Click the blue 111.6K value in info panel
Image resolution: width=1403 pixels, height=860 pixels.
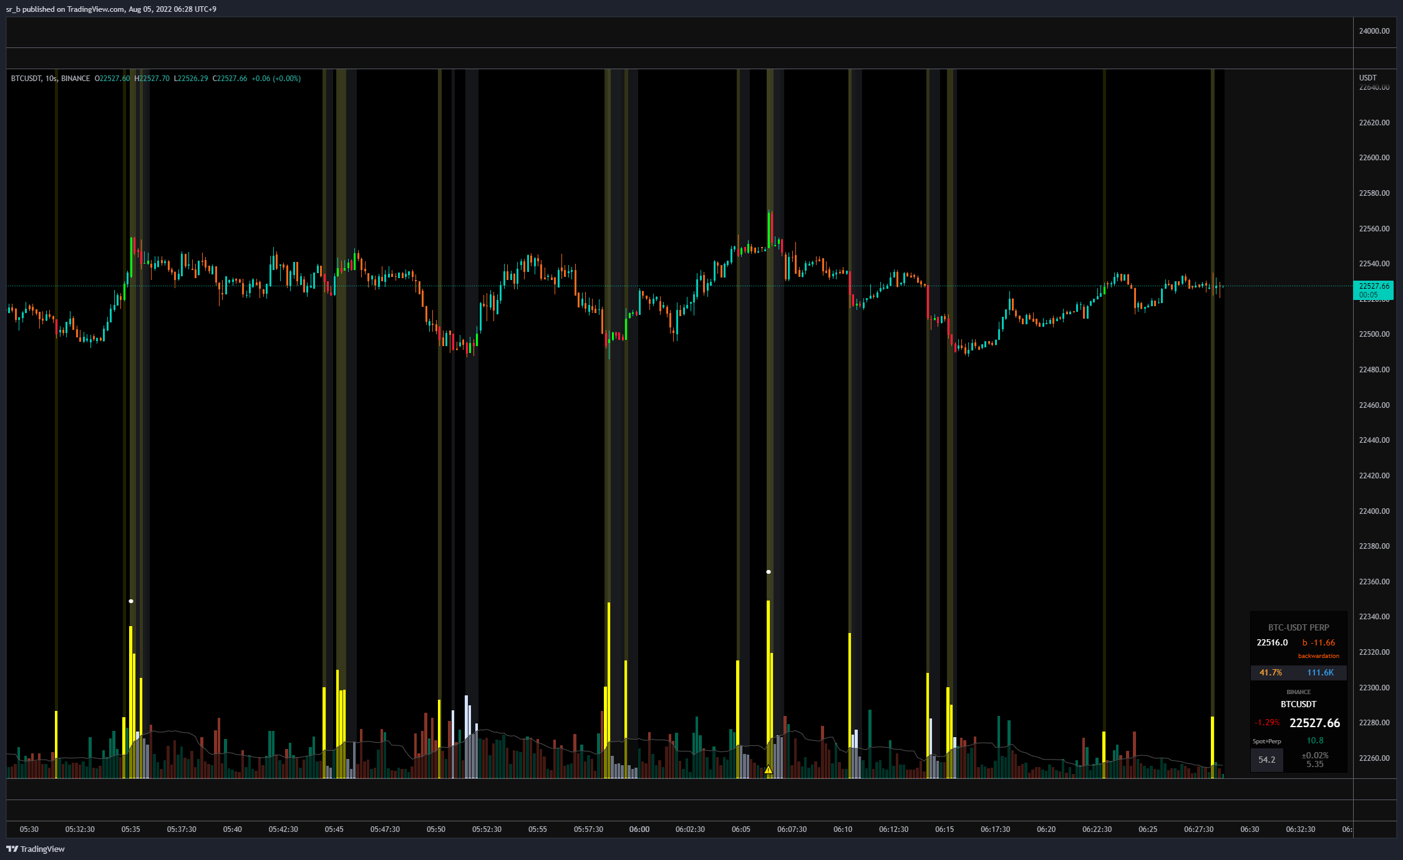pyautogui.click(x=1320, y=673)
